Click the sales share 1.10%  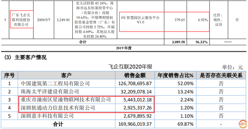click(187, 116)
